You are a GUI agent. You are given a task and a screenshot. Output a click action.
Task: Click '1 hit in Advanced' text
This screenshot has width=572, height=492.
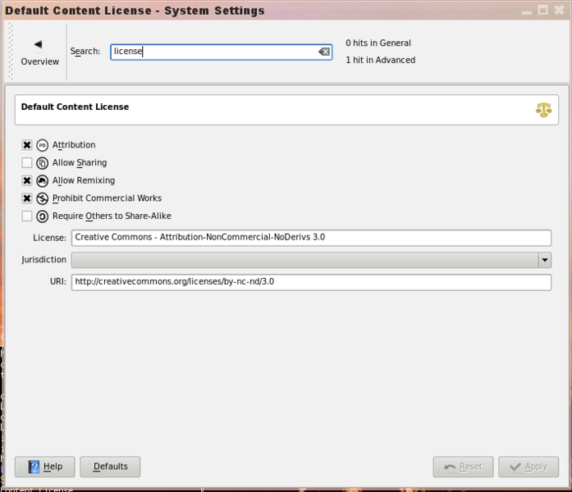click(x=380, y=60)
